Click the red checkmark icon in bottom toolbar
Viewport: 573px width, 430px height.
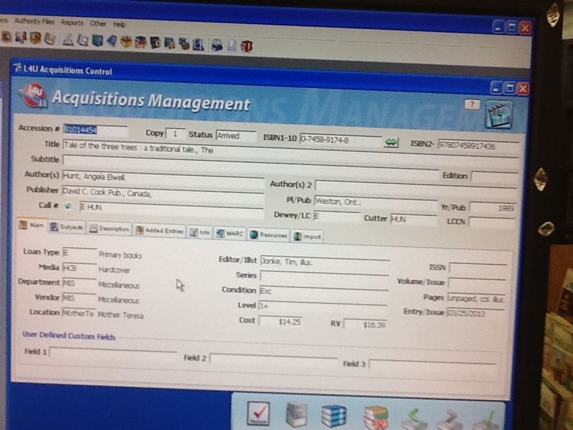tap(258, 415)
